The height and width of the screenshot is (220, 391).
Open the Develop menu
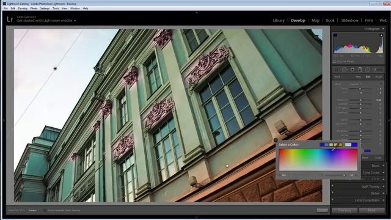coord(23,8)
